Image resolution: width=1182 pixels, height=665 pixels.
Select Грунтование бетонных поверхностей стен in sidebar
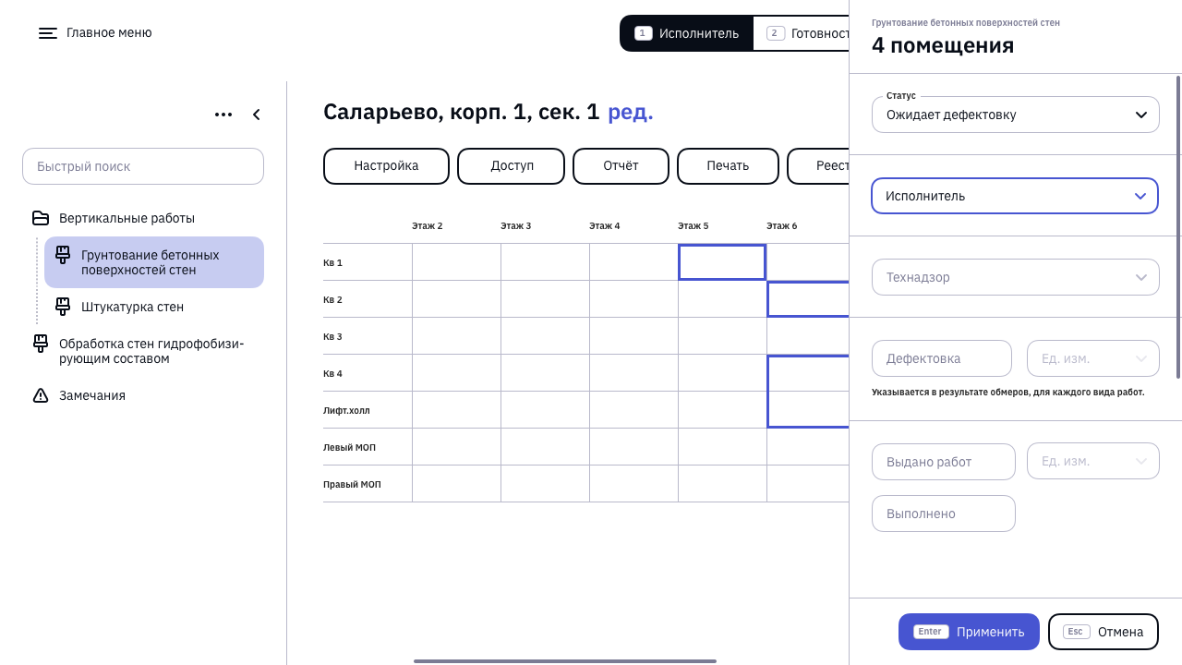(154, 262)
